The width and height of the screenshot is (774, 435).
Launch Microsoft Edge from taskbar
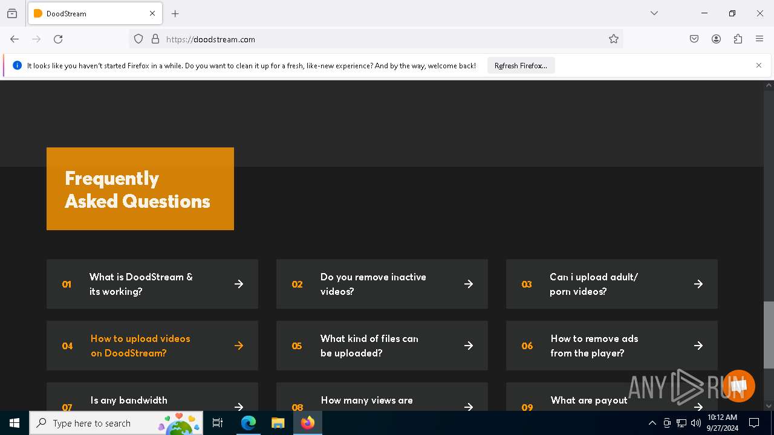click(249, 423)
